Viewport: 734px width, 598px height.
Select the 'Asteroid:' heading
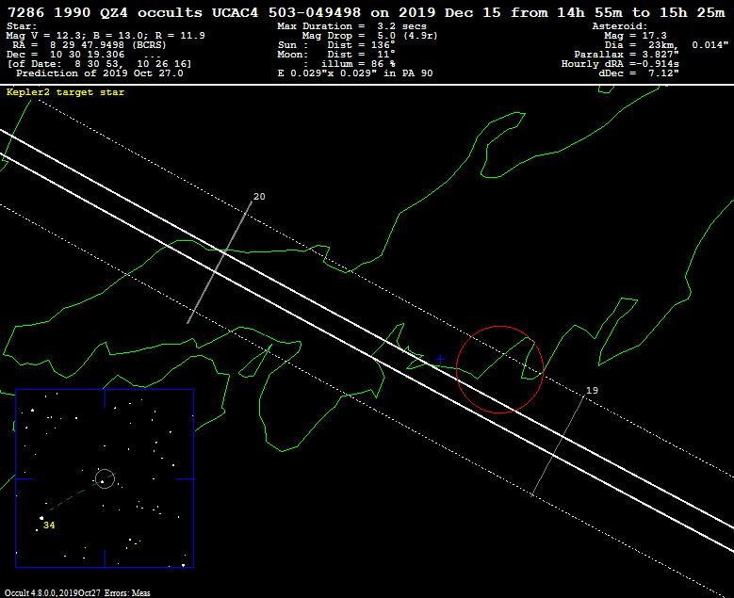click(x=620, y=26)
